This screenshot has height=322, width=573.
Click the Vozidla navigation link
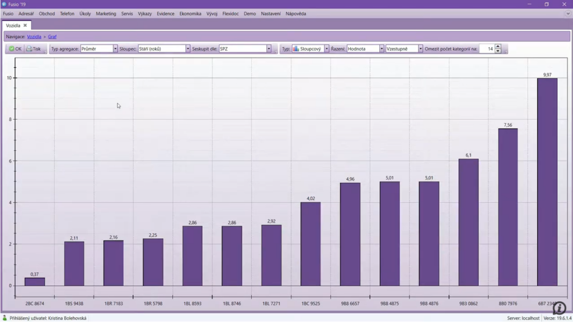(34, 36)
